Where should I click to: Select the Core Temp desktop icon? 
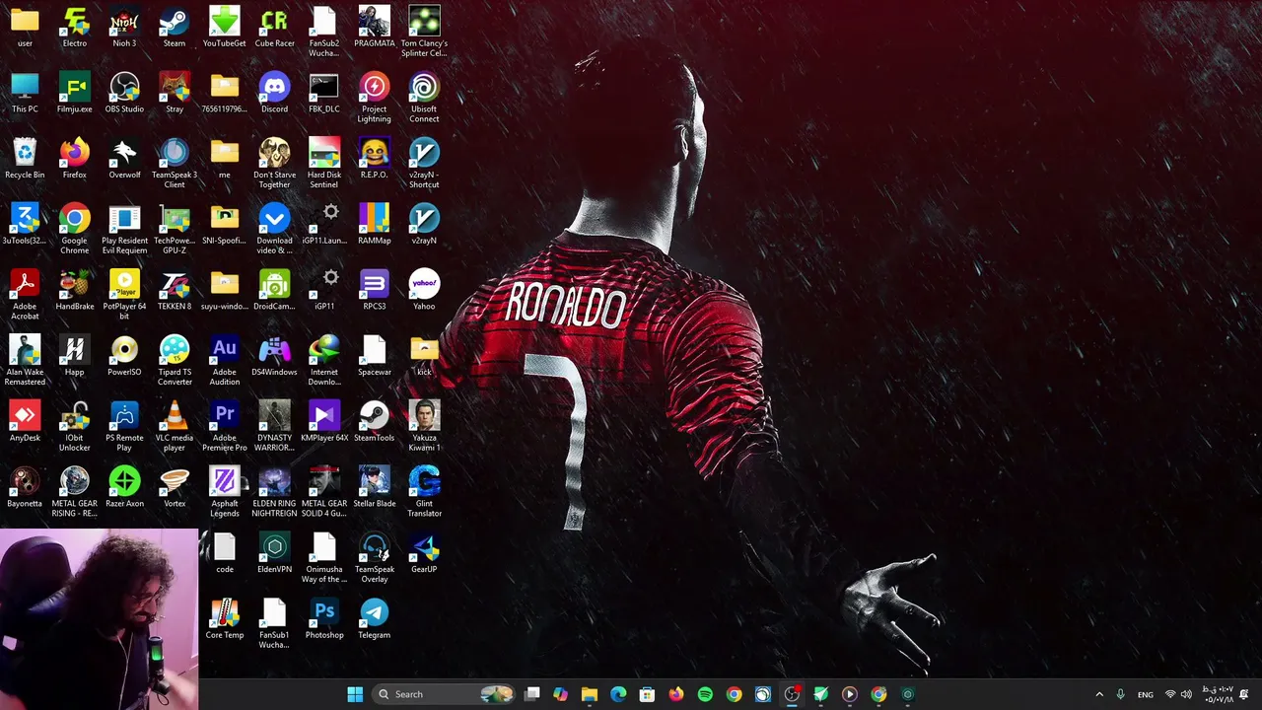(225, 619)
